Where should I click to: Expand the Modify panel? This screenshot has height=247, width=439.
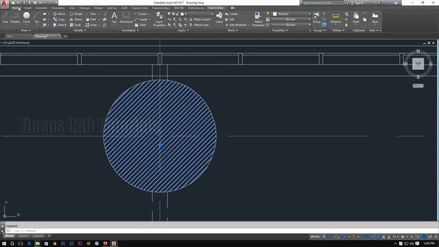[80, 30]
